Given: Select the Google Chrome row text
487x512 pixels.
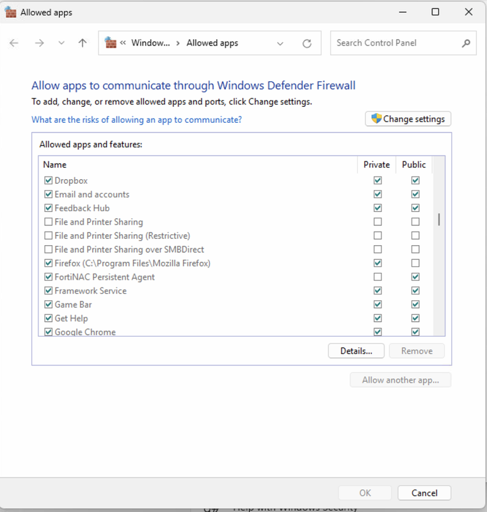Looking at the screenshot, I should pos(85,332).
